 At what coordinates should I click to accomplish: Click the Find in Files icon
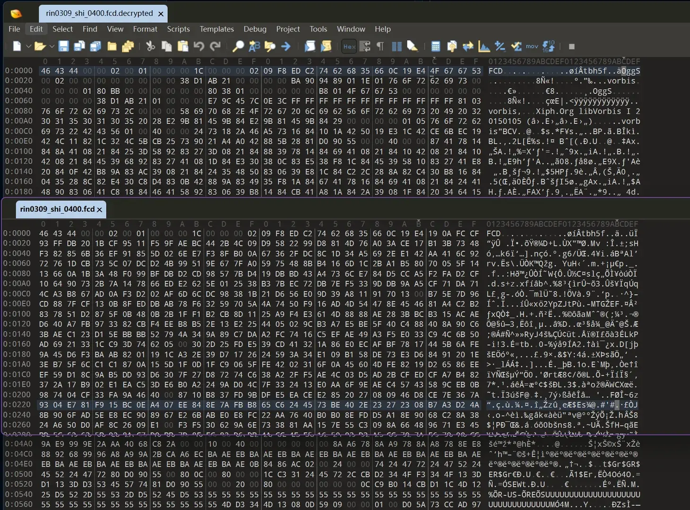tap(270, 46)
